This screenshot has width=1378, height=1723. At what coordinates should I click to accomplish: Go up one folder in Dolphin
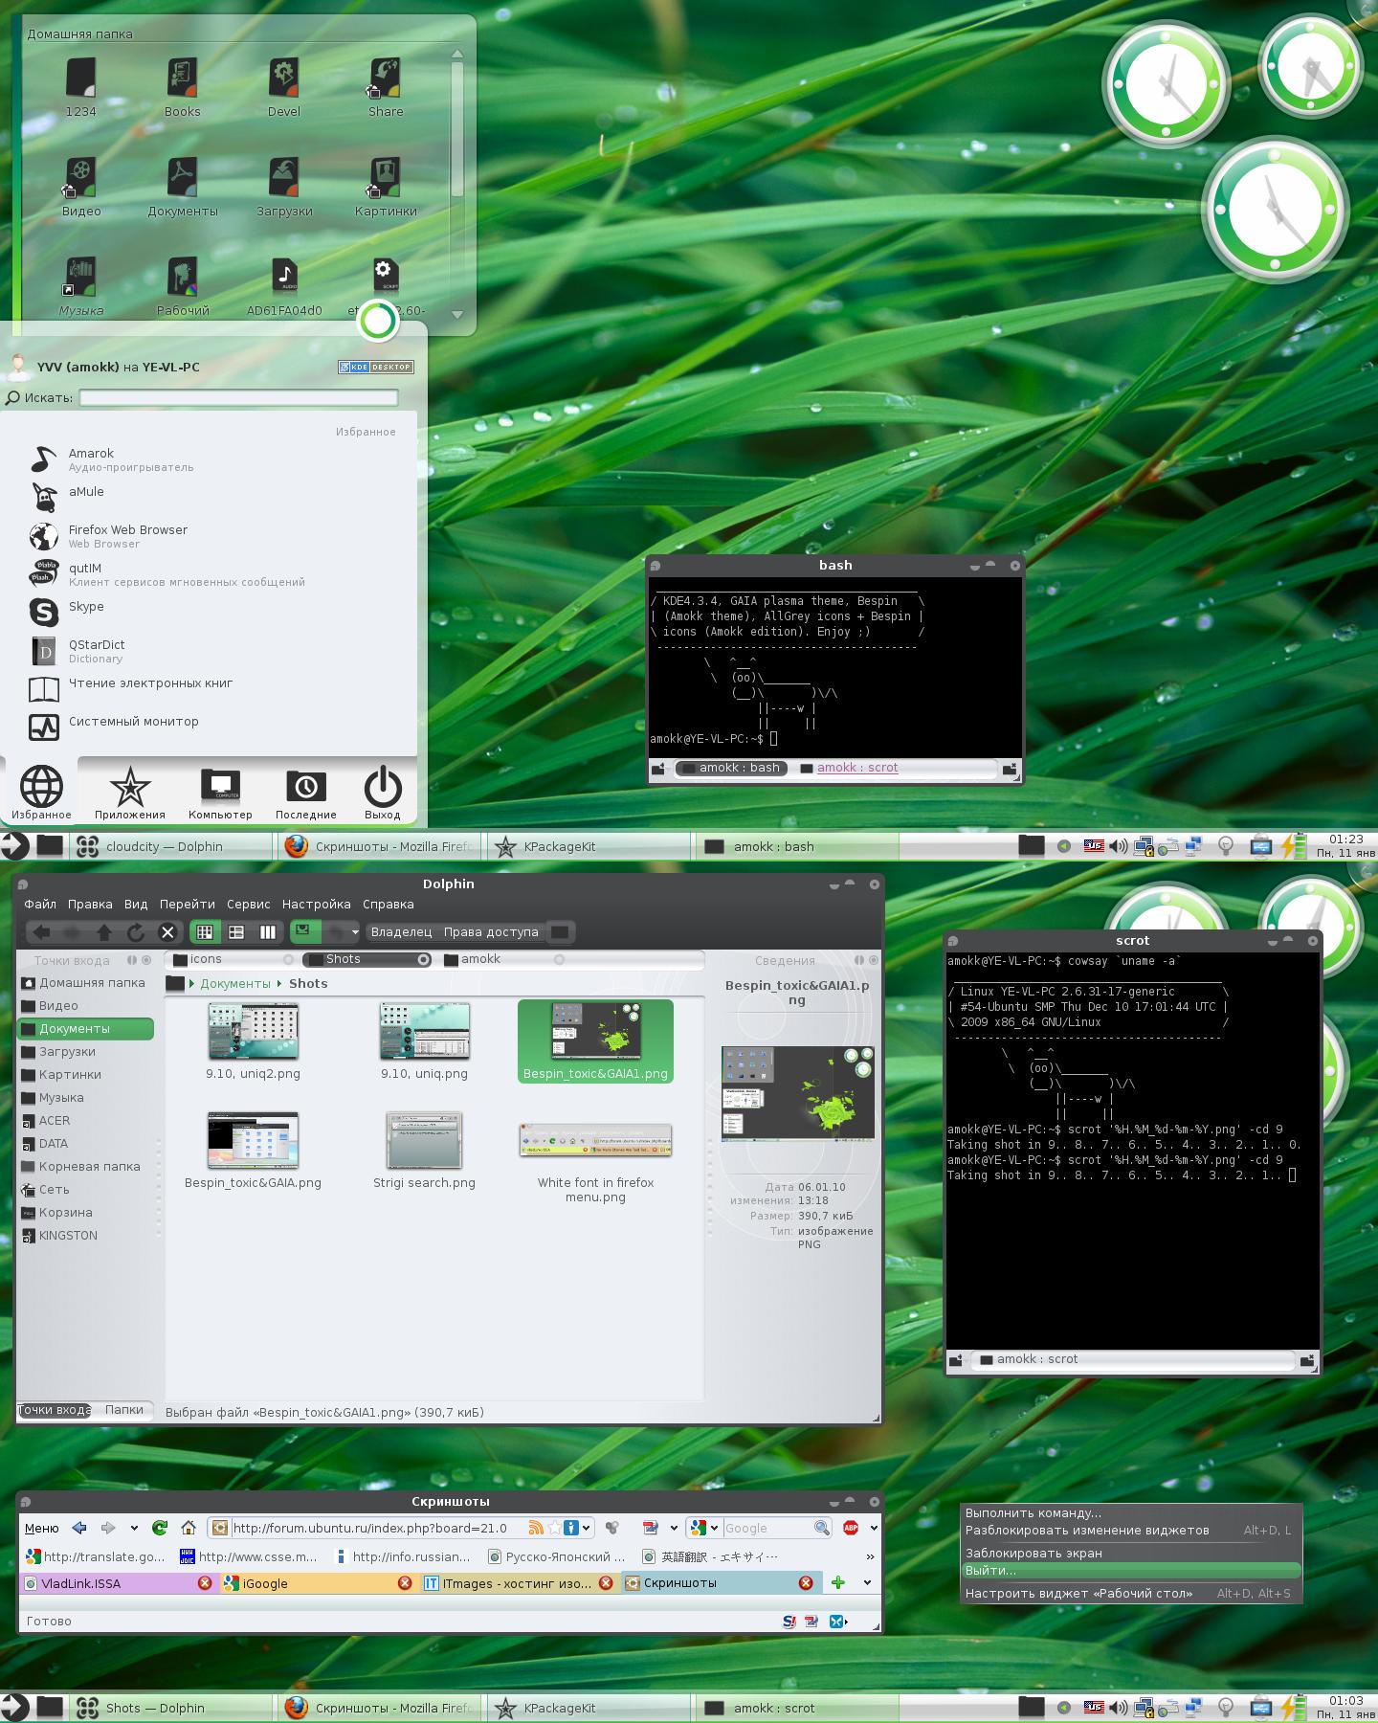point(104,931)
